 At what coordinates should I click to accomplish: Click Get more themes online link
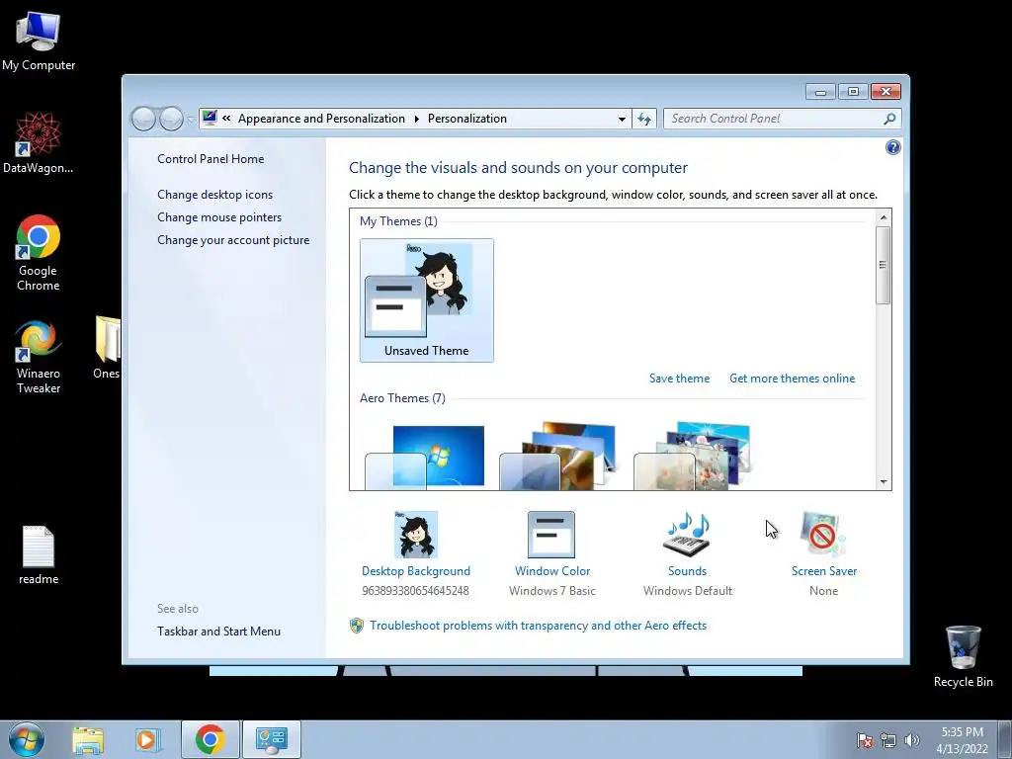[792, 379]
